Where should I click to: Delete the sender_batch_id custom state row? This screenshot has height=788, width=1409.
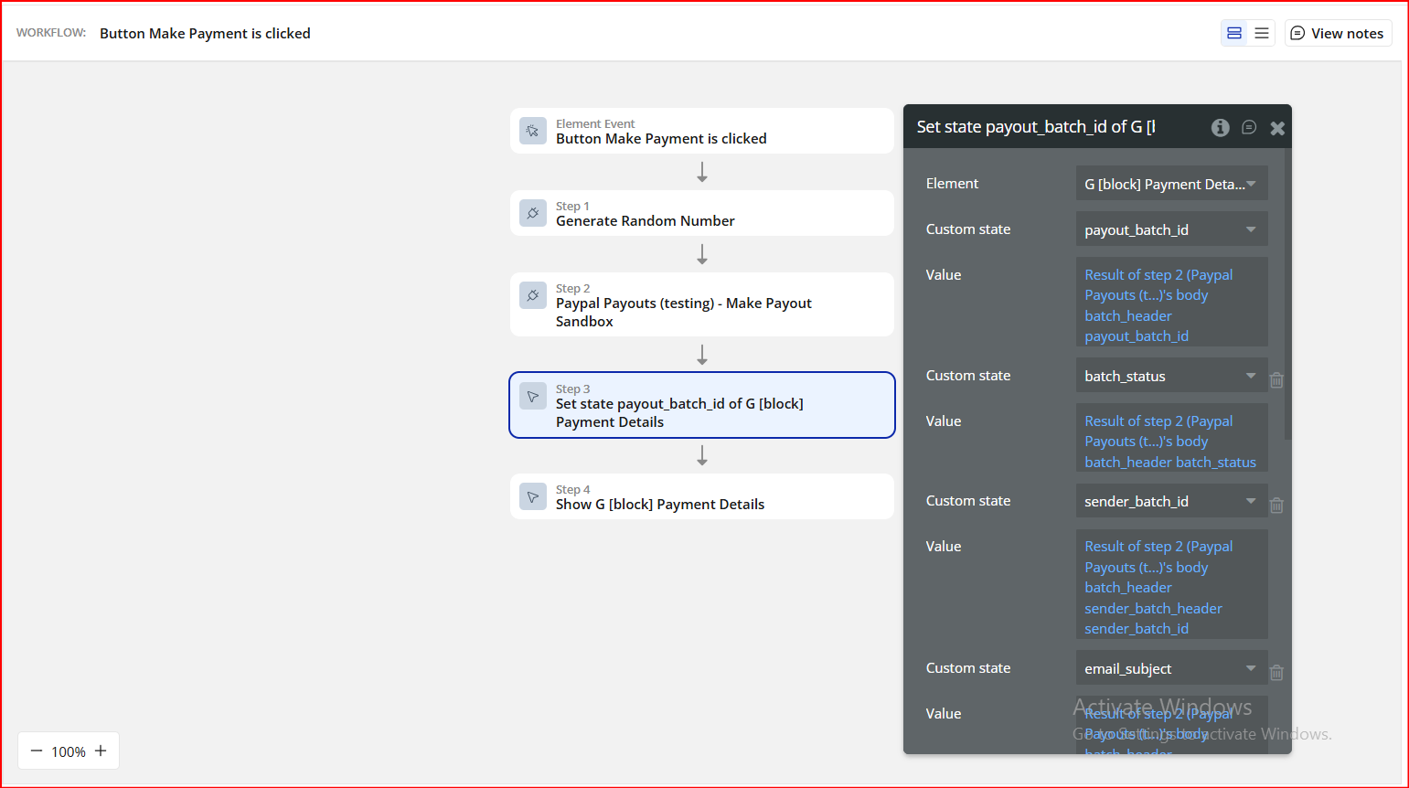pos(1277,506)
